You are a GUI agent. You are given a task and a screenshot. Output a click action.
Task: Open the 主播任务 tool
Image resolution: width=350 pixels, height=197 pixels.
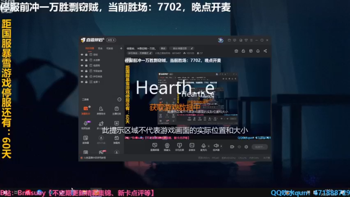116,110
